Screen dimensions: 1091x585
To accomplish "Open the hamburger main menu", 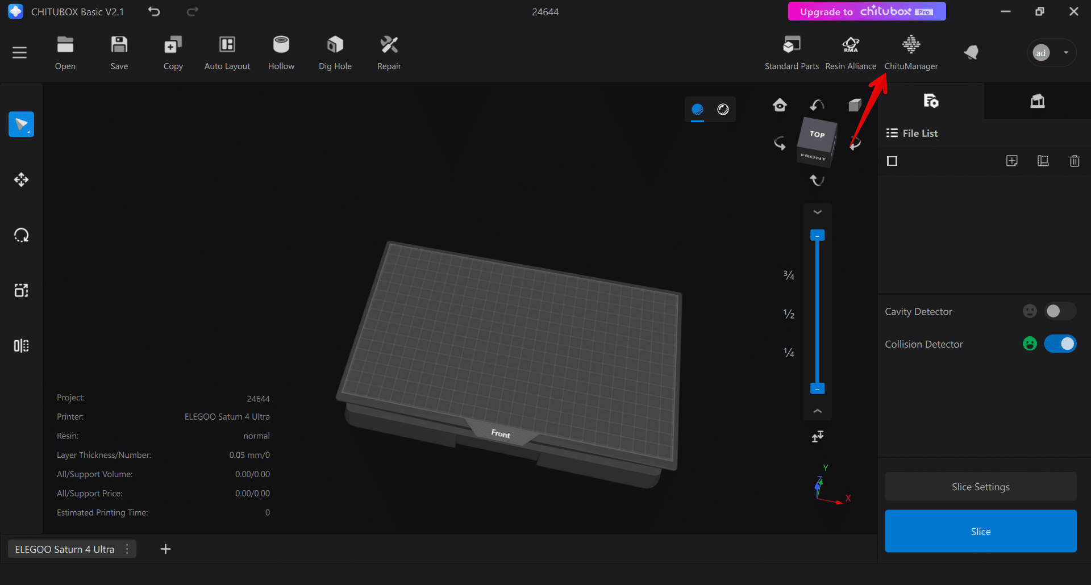I will tap(20, 53).
